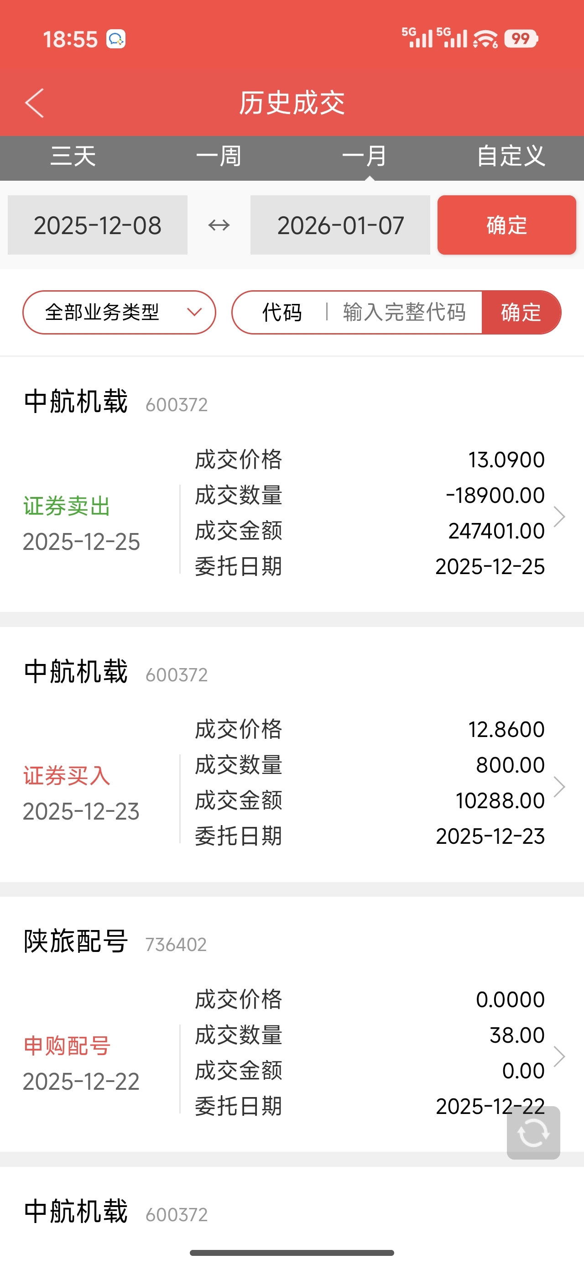Tap the Wi-Fi signal icon

(x=485, y=39)
